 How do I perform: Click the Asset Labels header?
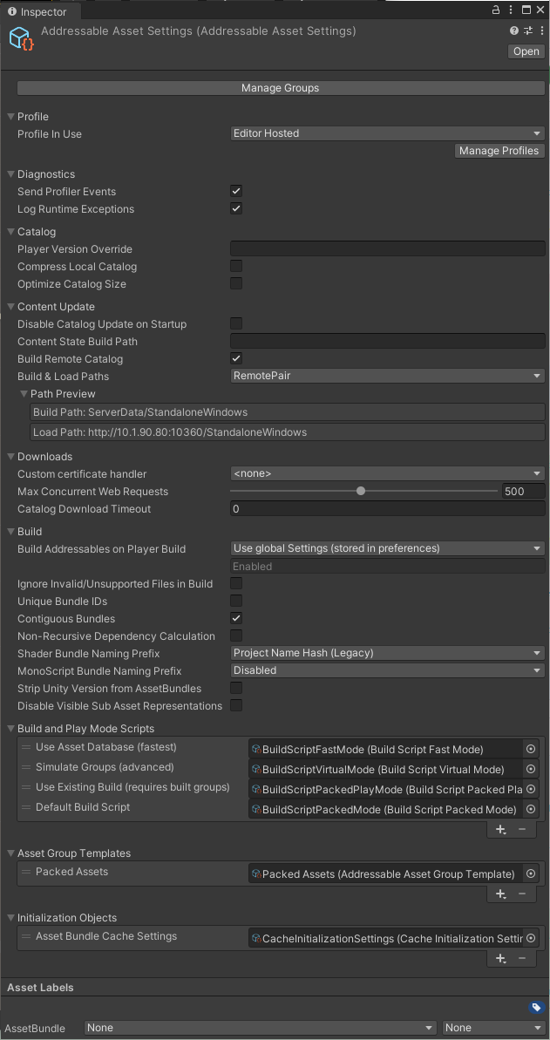click(40, 988)
